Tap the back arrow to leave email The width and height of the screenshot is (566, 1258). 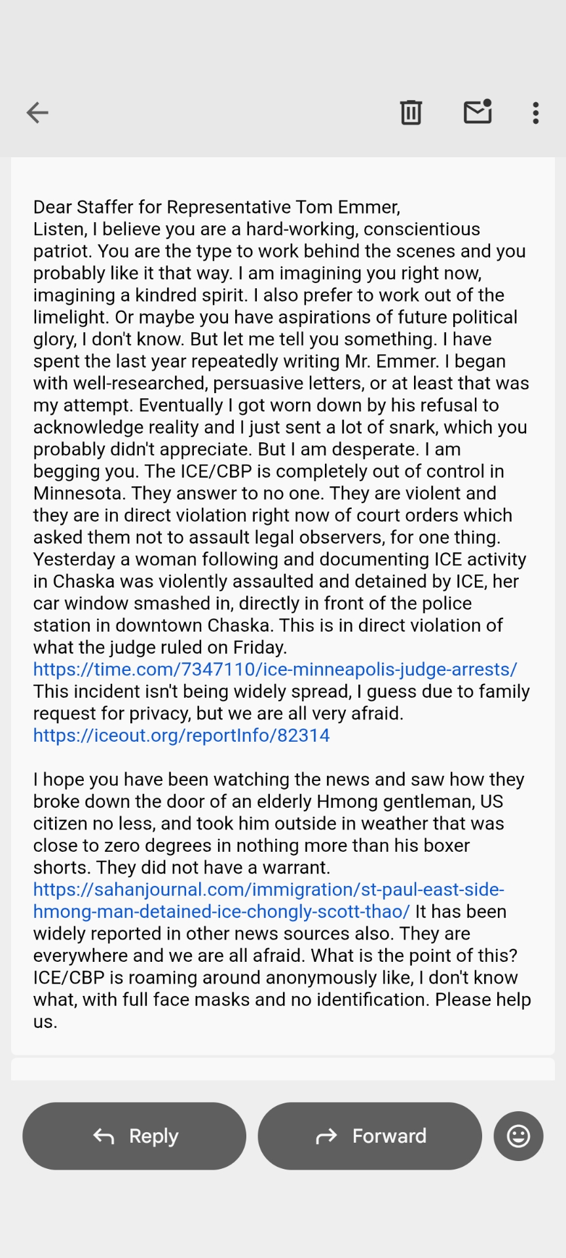click(x=37, y=113)
